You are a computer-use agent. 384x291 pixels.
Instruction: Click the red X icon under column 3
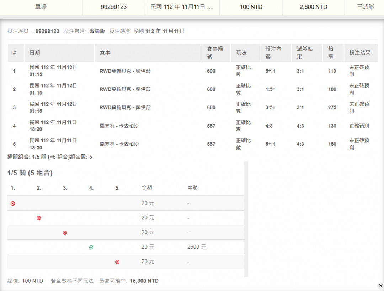coord(65,233)
